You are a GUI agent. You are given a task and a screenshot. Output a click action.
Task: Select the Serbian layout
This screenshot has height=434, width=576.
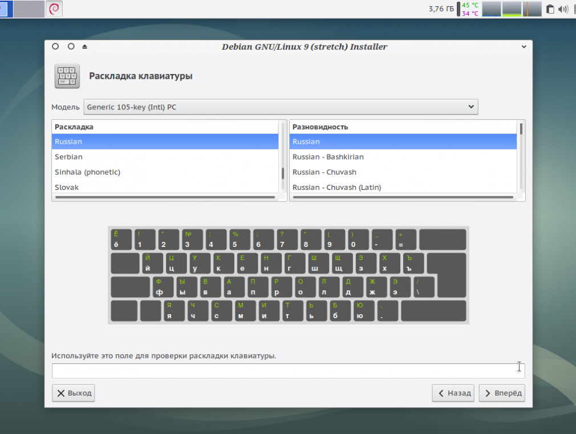pyautogui.click(x=165, y=157)
